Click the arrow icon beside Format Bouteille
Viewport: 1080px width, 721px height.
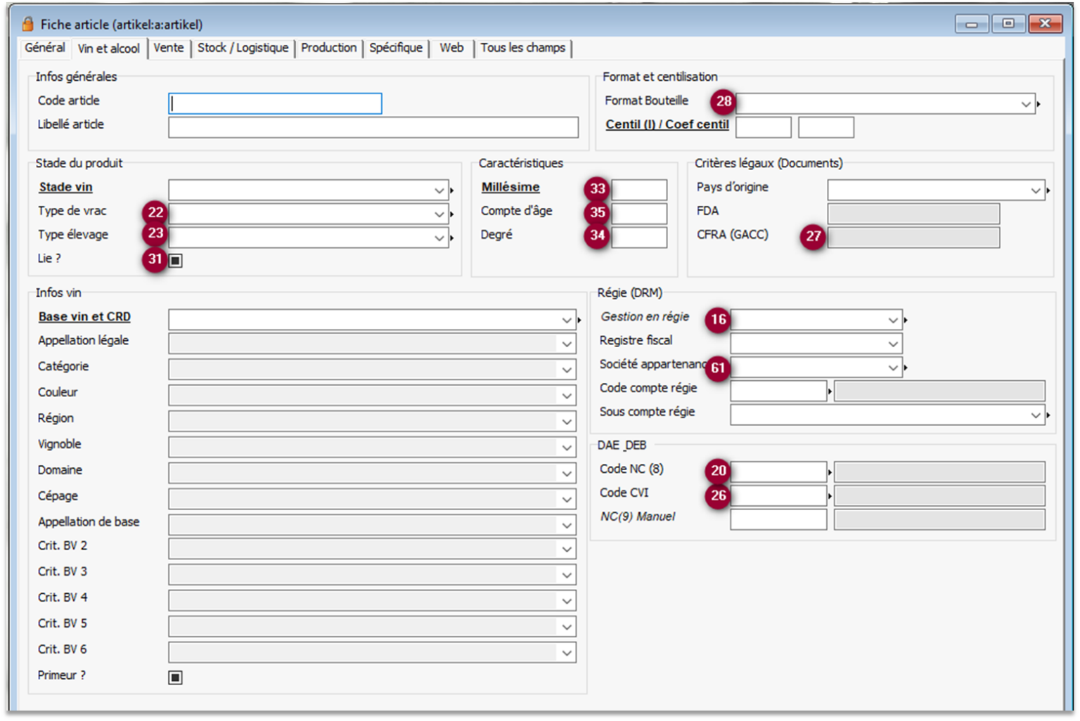coord(1039,105)
